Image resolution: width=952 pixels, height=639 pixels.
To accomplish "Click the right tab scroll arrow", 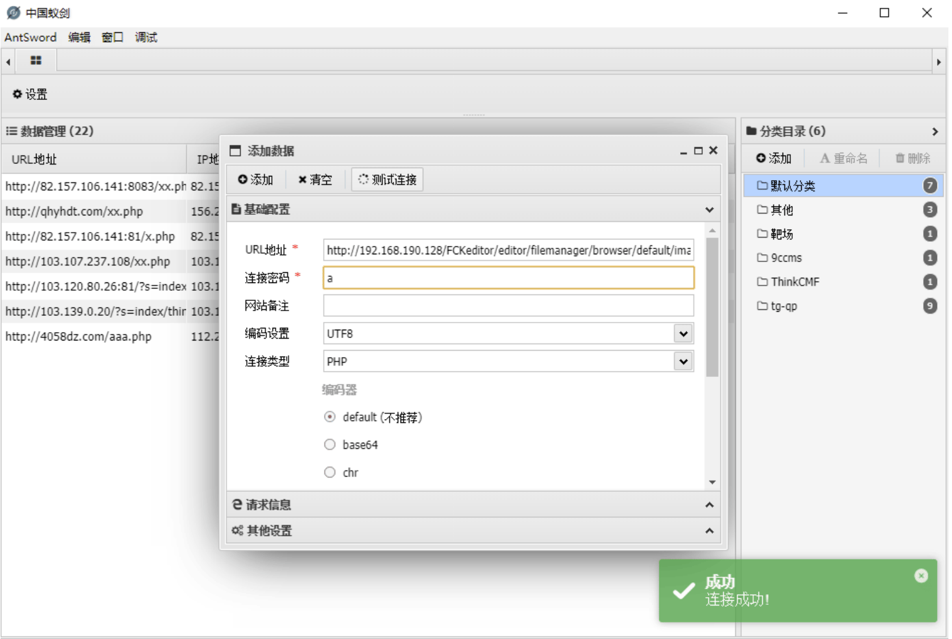I will (x=938, y=62).
